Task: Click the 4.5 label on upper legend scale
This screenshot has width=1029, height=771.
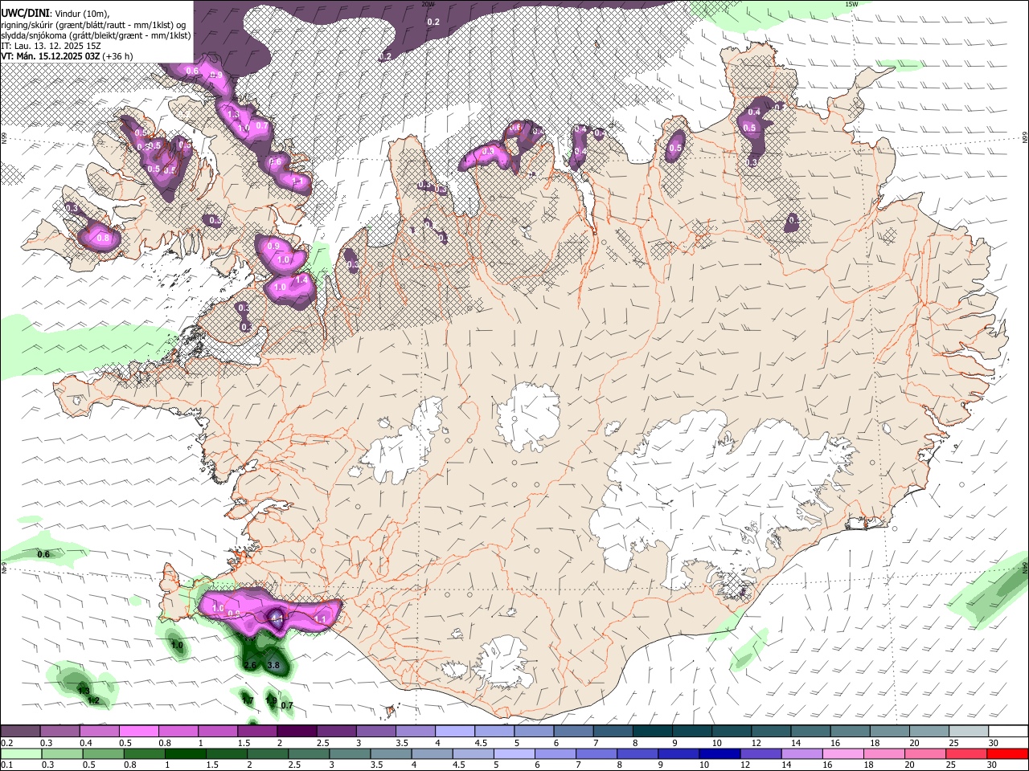Action: [481, 743]
